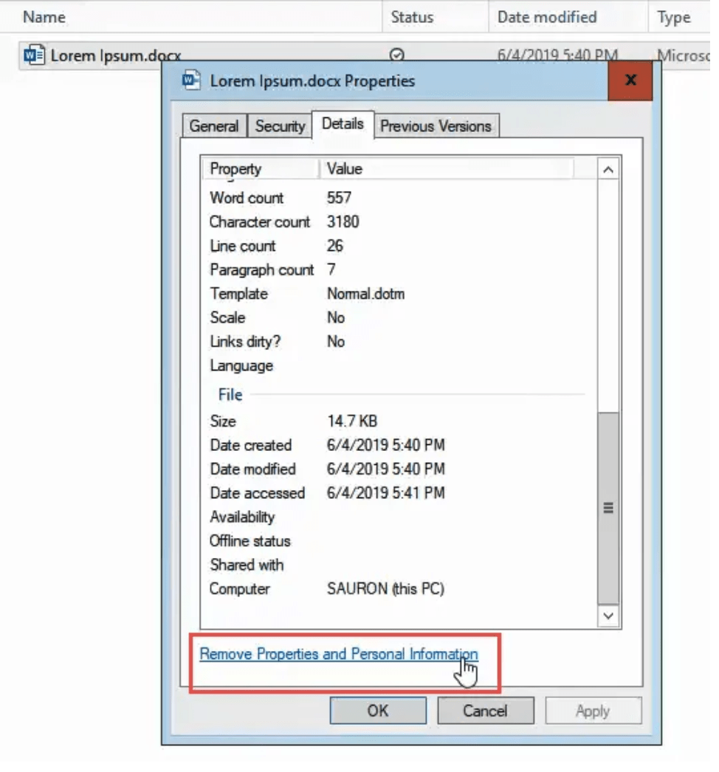Screen dimensions: 719x772
Task: Click the Character count value 3180
Action: point(343,222)
